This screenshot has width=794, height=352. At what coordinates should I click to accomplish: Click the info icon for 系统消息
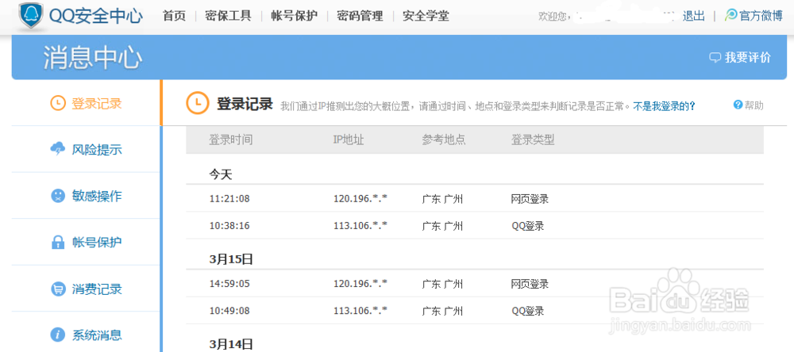click(x=58, y=335)
